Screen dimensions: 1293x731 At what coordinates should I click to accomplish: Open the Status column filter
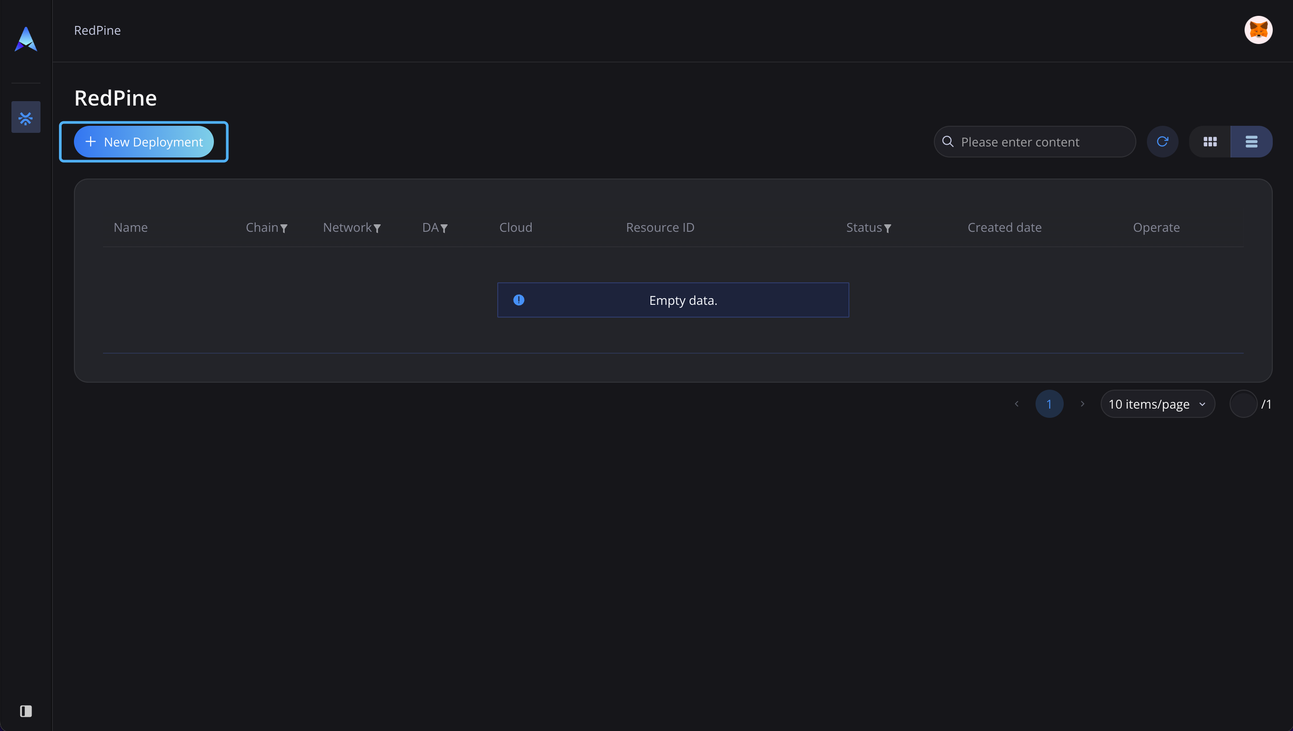(x=888, y=228)
